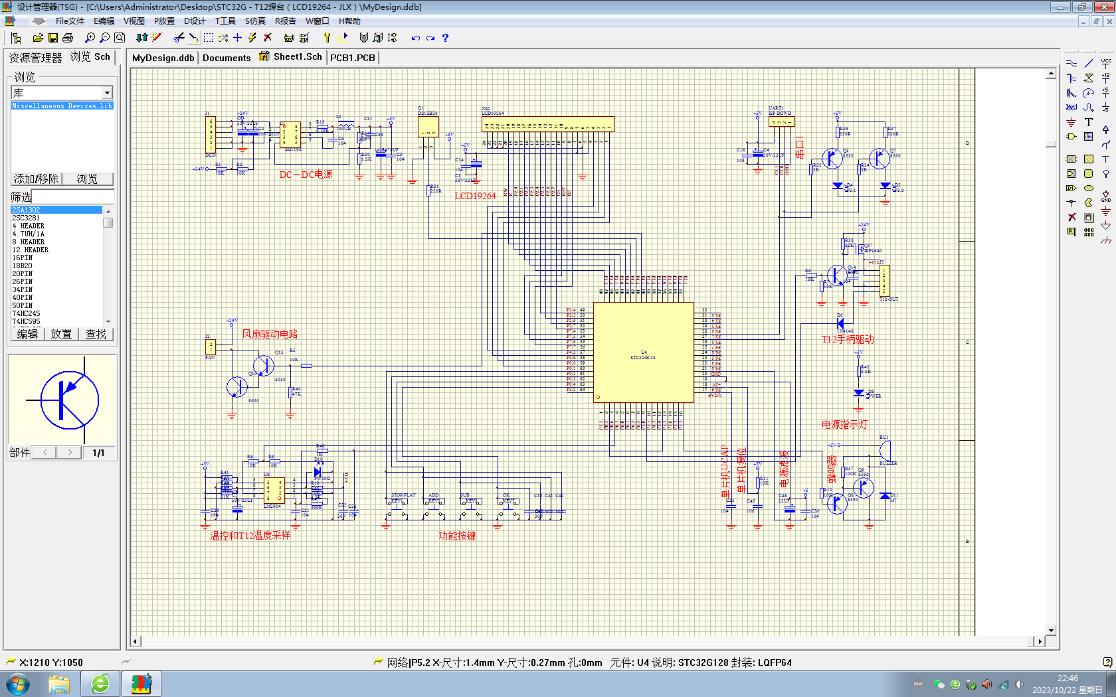Open File Explorer from the taskbar
This screenshot has height=697, width=1116.
pyautogui.click(x=59, y=684)
